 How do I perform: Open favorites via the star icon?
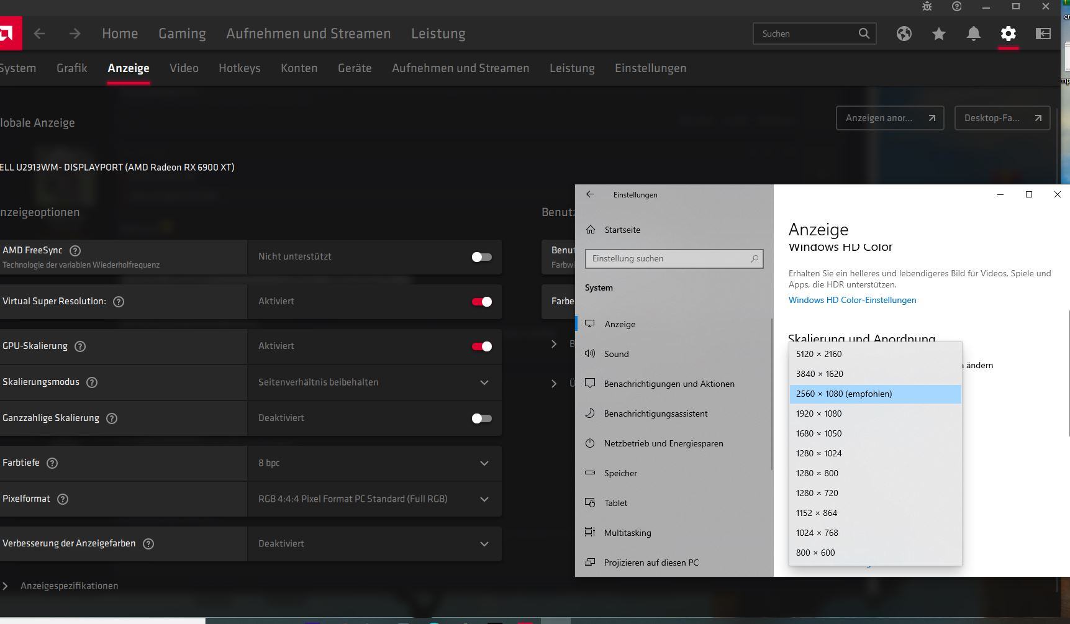pyautogui.click(x=938, y=34)
